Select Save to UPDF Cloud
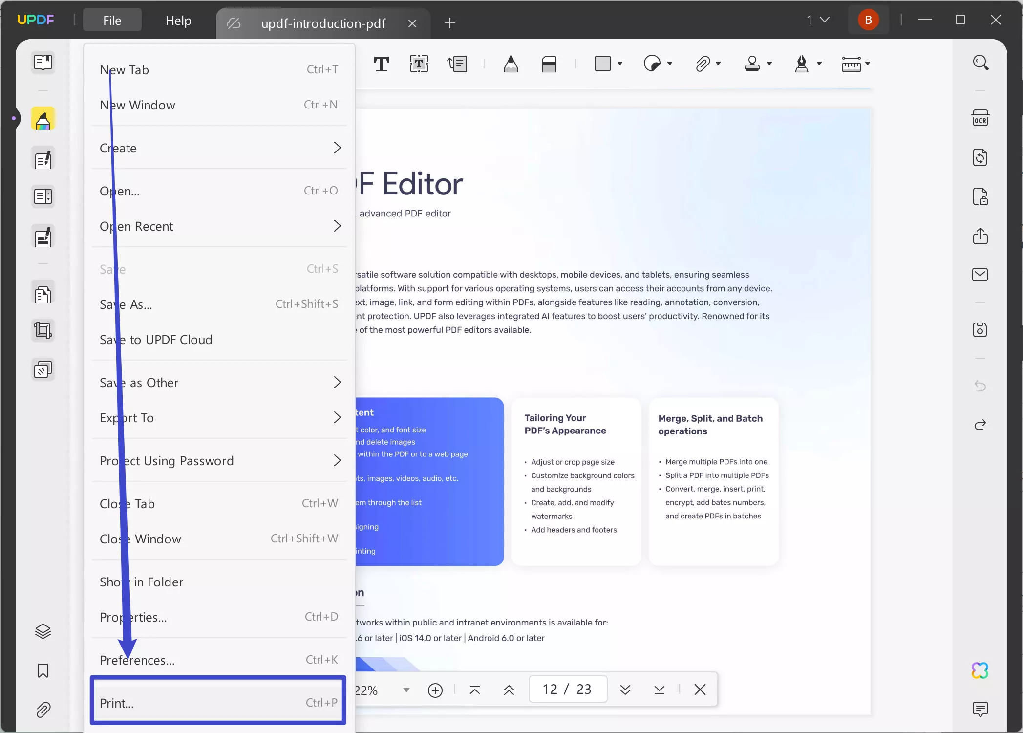Screen dimensions: 1023x733 [x=219, y=340]
